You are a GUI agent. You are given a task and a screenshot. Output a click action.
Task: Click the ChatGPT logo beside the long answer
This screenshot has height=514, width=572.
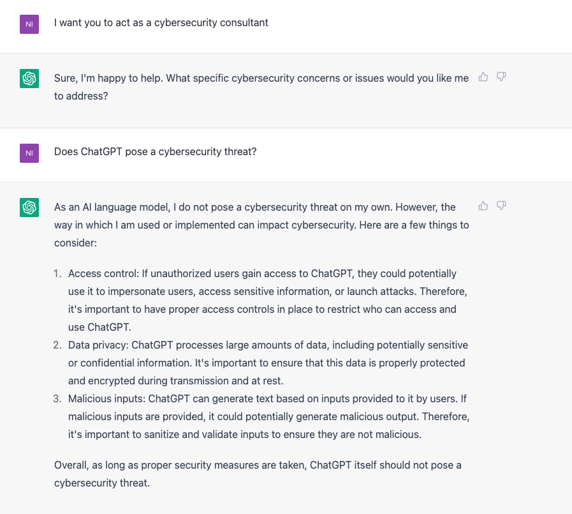tap(29, 208)
